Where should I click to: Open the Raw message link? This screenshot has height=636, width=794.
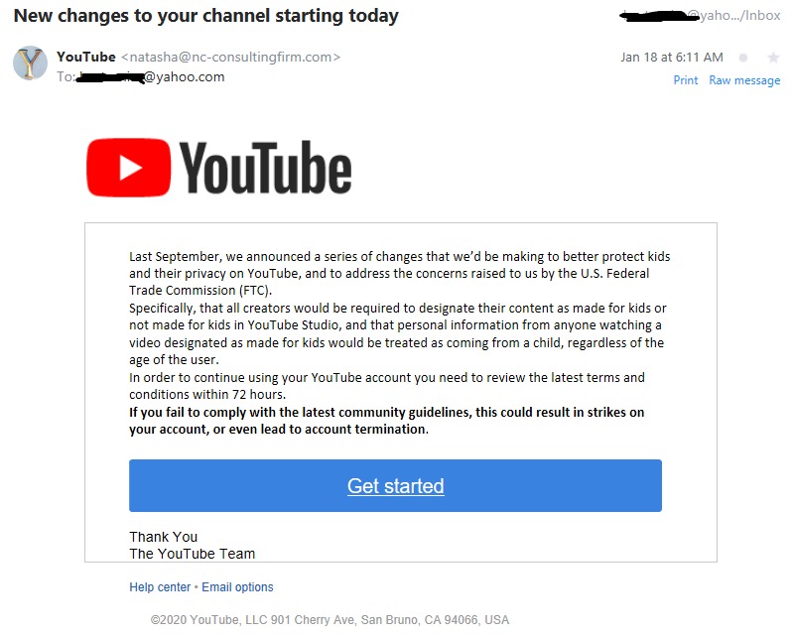point(744,80)
